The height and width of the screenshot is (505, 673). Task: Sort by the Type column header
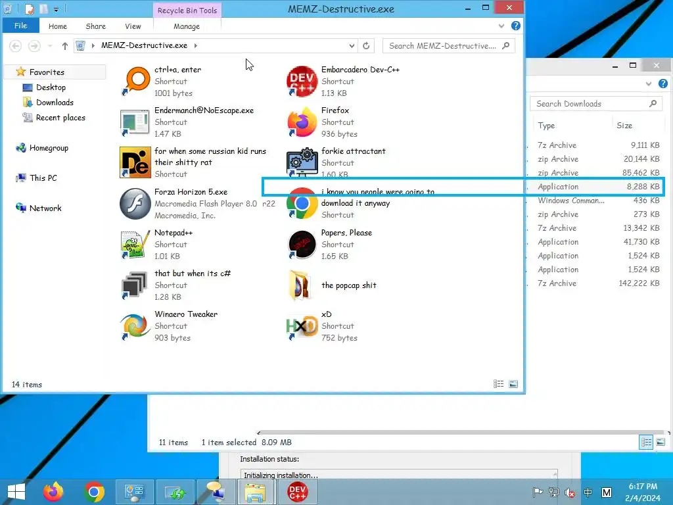[x=546, y=126]
